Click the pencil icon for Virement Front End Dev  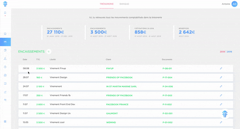pyautogui.click(x=221, y=104)
